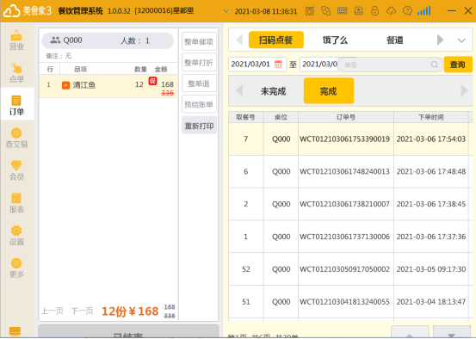Expand the store dropdown arrow in title bar
This screenshot has height=339, width=476.
point(226,11)
